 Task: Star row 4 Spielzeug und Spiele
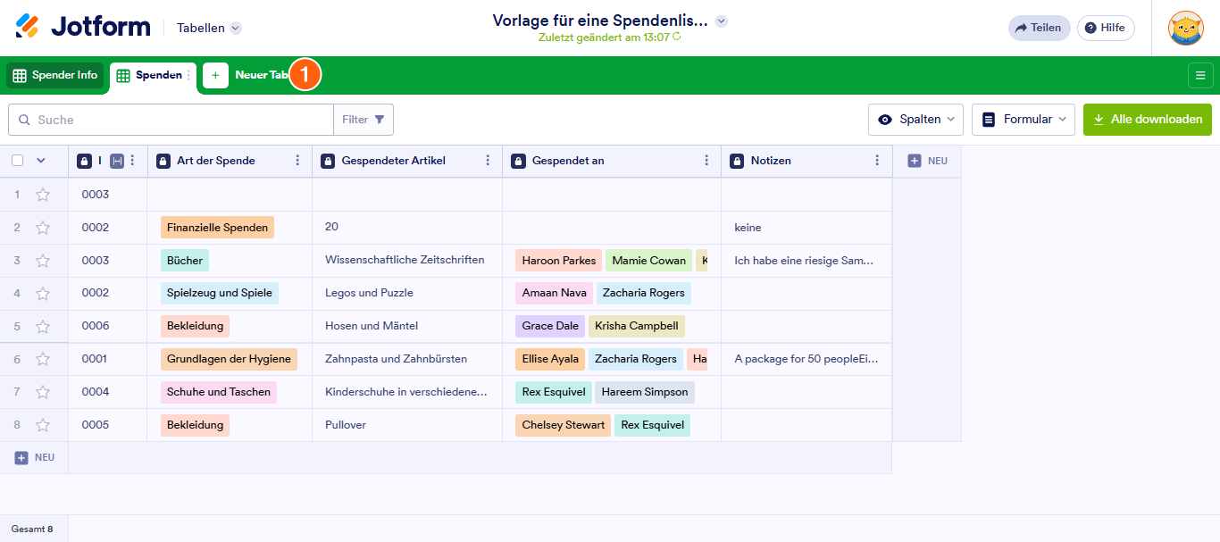click(43, 293)
